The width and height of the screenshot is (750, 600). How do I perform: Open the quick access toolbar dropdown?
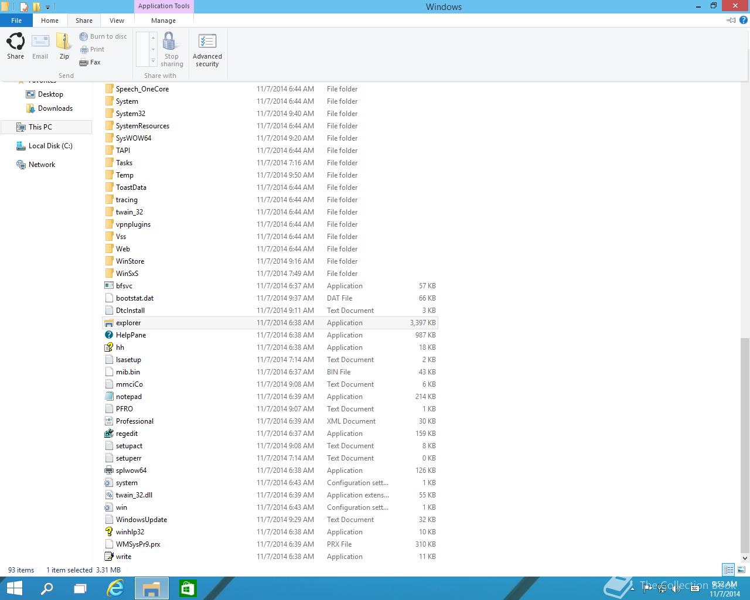pyautogui.click(x=48, y=7)
